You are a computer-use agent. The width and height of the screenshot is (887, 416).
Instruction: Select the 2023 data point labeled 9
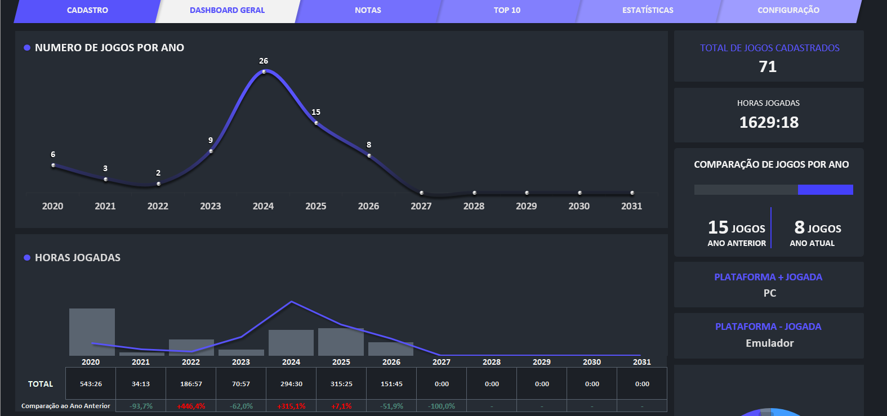click(211, 151)
